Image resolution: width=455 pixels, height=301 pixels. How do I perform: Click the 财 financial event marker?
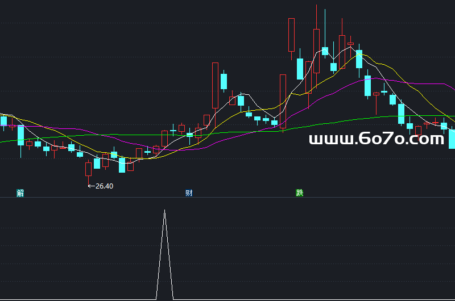(x=188, y=193)
